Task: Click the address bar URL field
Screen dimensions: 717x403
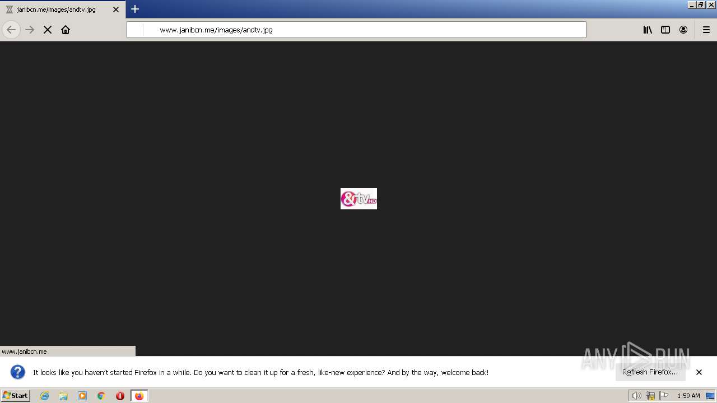Action: point(356,30)
